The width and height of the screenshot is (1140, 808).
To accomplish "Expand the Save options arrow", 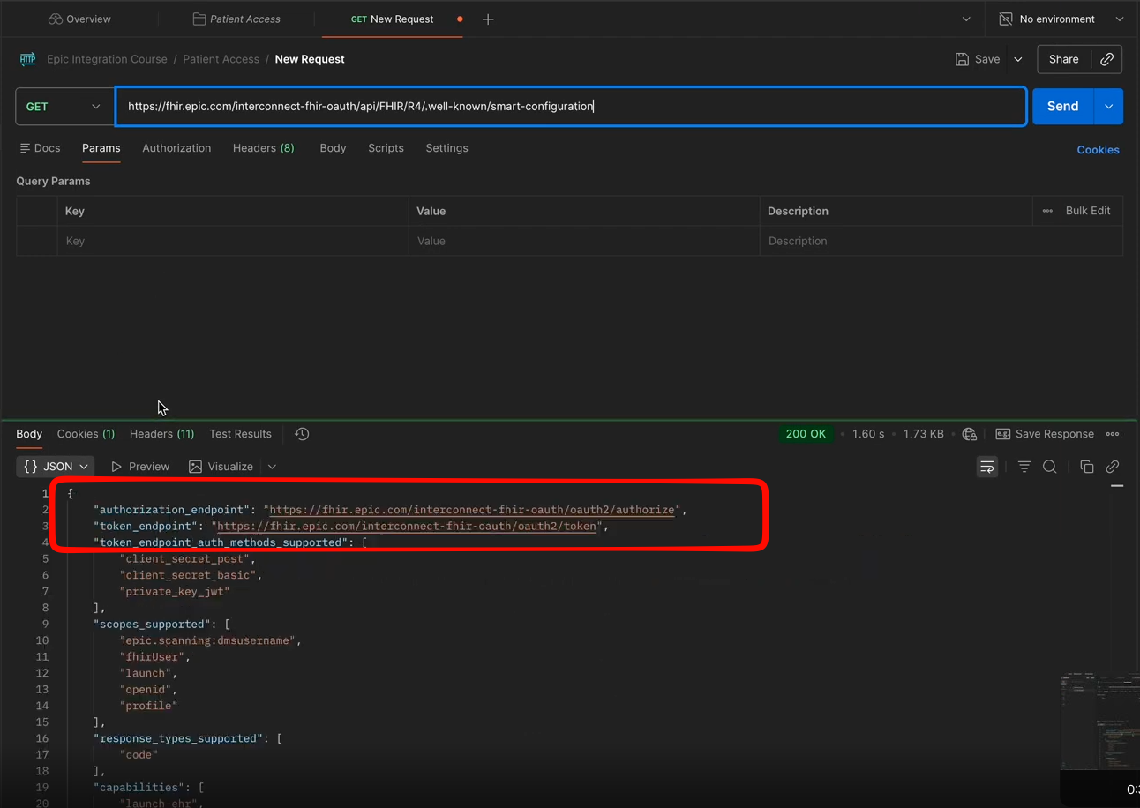I will [1018, 59].
